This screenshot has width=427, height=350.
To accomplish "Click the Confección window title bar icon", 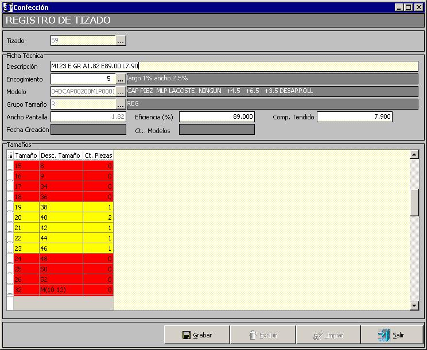I will pyautogui.click(x=7, y=7).
